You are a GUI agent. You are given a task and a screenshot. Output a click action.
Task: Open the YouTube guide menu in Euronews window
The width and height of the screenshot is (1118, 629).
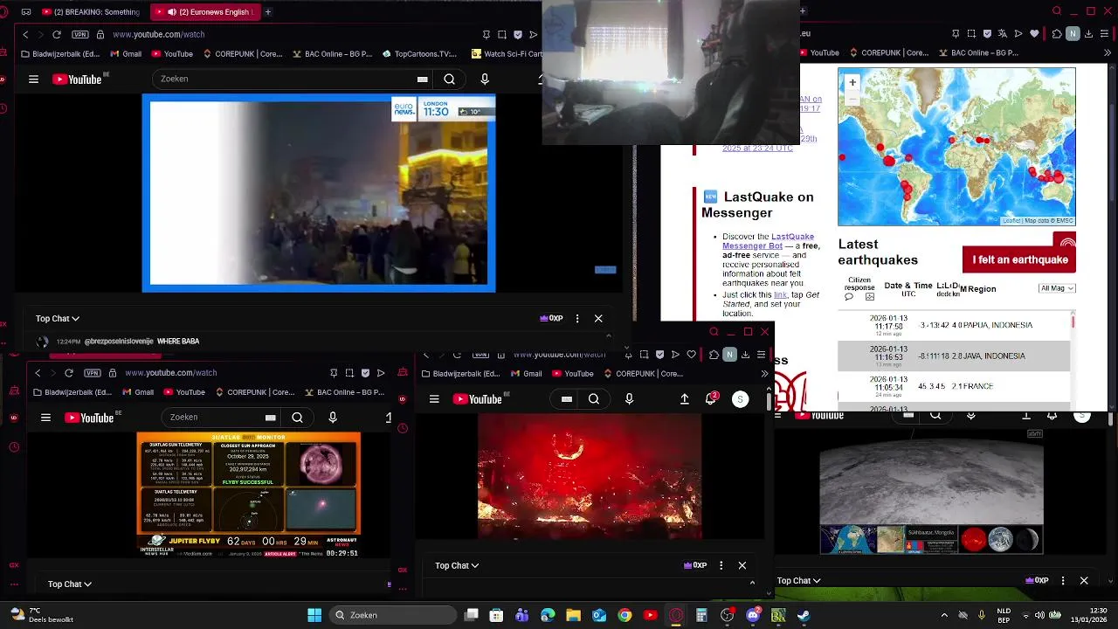(33, 79)
